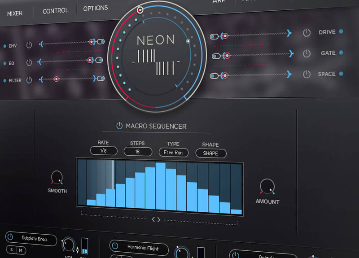Click the AMOUNT knob

(x=267, y=186)
